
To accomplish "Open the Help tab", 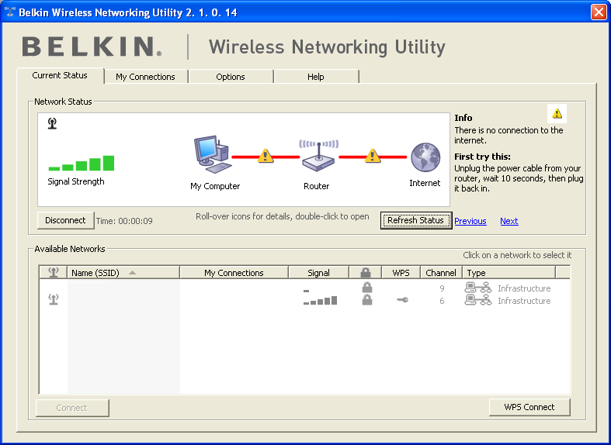I will [x=316, y=77].
